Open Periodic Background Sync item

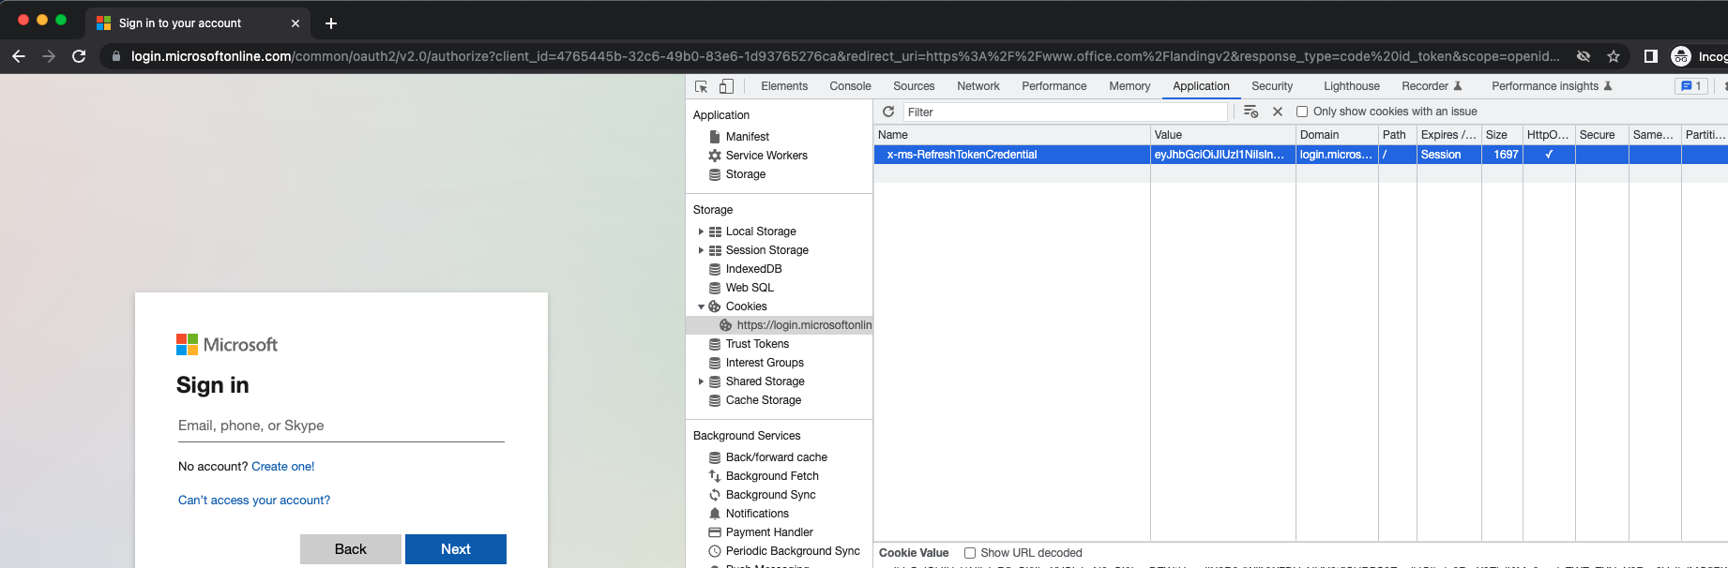793,551
